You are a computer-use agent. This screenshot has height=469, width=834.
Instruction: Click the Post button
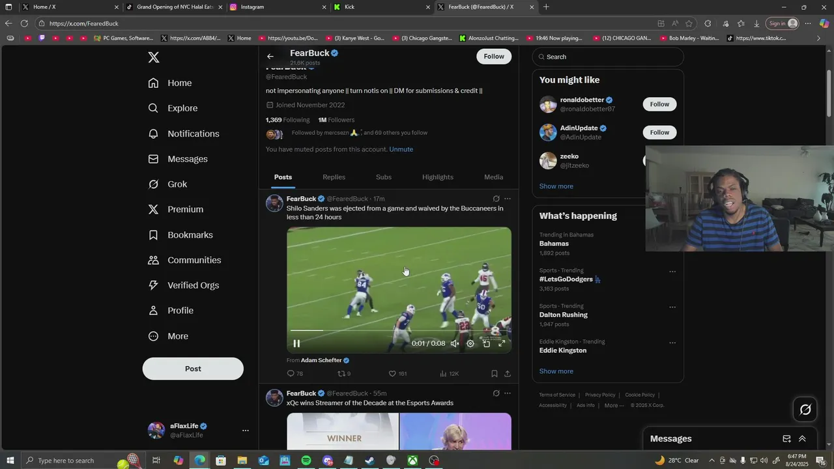click(193, 369)
